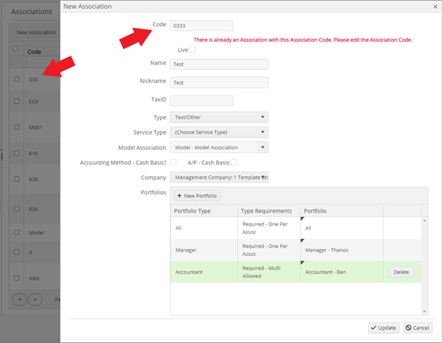
Task: Confirm with the Update button
Action: tap(383, 327)
